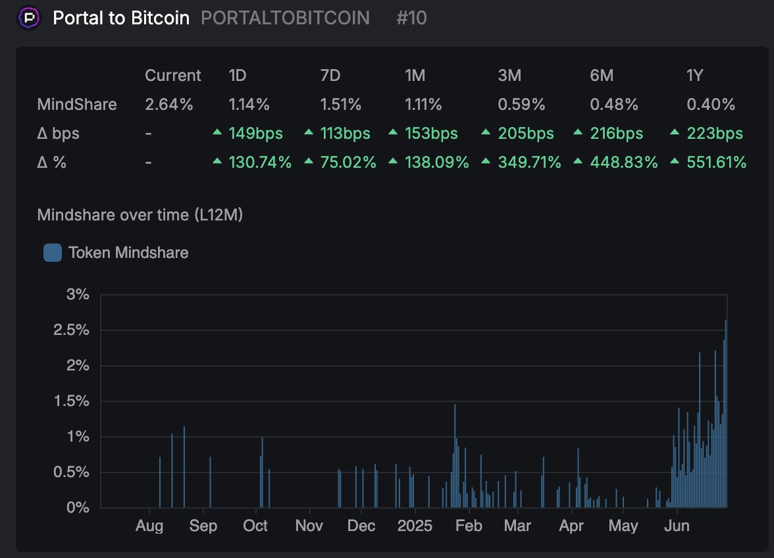Click the current MindShare value 2.64%

[x=168, y=104]
